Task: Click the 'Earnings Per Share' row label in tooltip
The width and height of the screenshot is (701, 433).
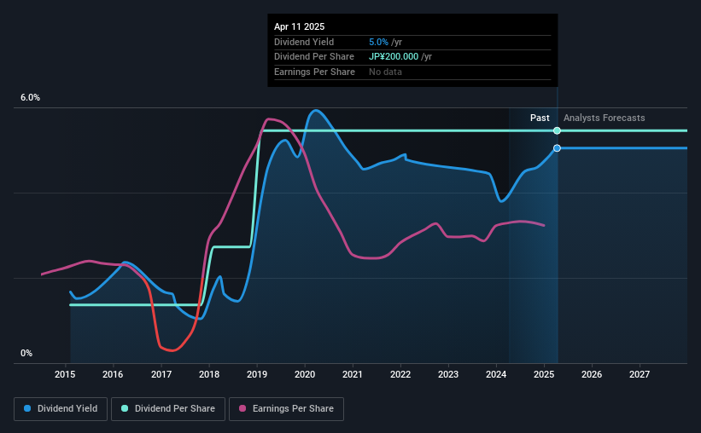Action: point(314,72)
